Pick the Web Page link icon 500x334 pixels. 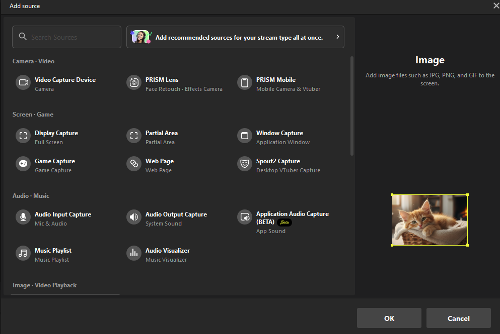click(x=134, y=164)
